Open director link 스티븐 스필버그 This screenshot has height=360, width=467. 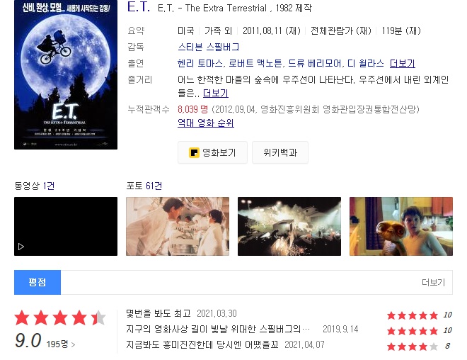[209, 47]
